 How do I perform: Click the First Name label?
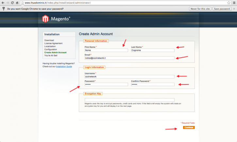pyautogui.click(x=90, y=47)
